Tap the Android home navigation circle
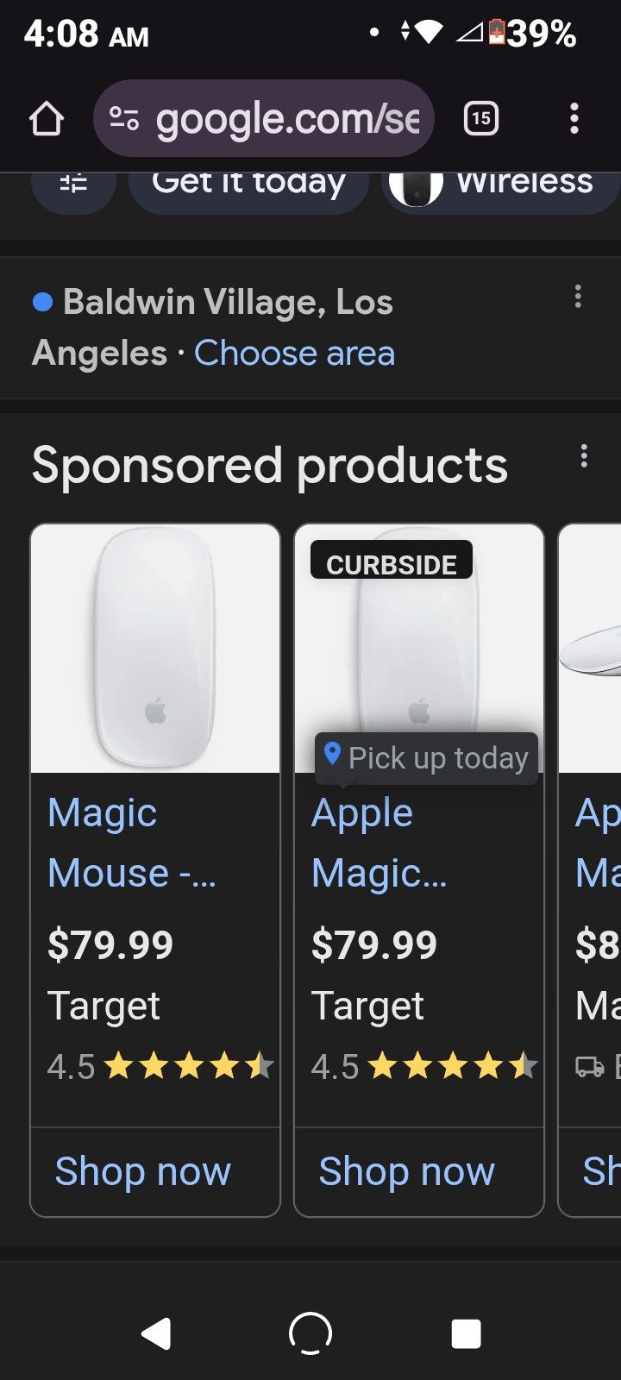Screen dimensions: 621x1380 click(x=309, y=1332)
